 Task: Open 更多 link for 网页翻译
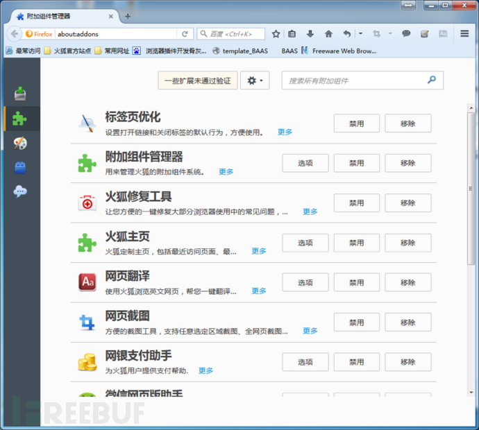coord(259,291)
